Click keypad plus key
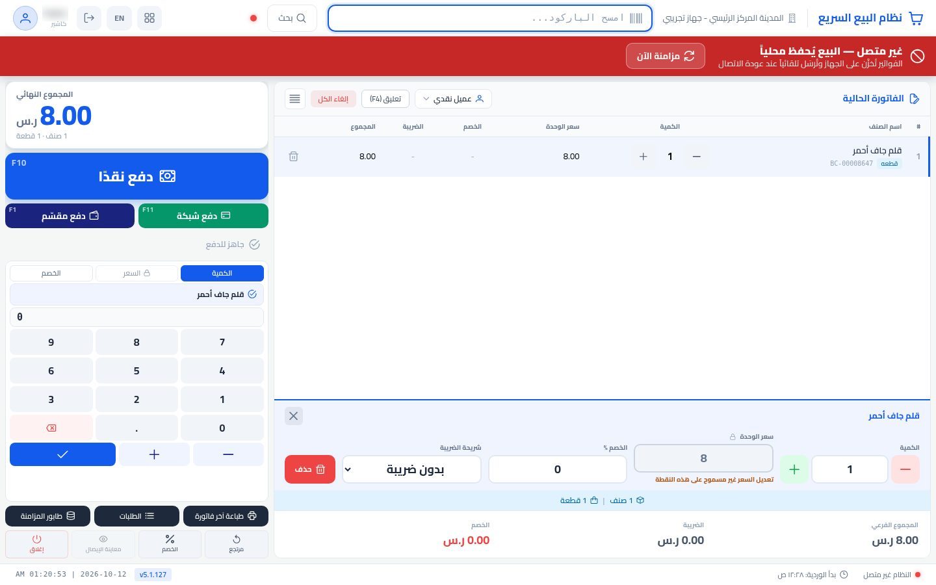936x585 pixels. (154, 454)
